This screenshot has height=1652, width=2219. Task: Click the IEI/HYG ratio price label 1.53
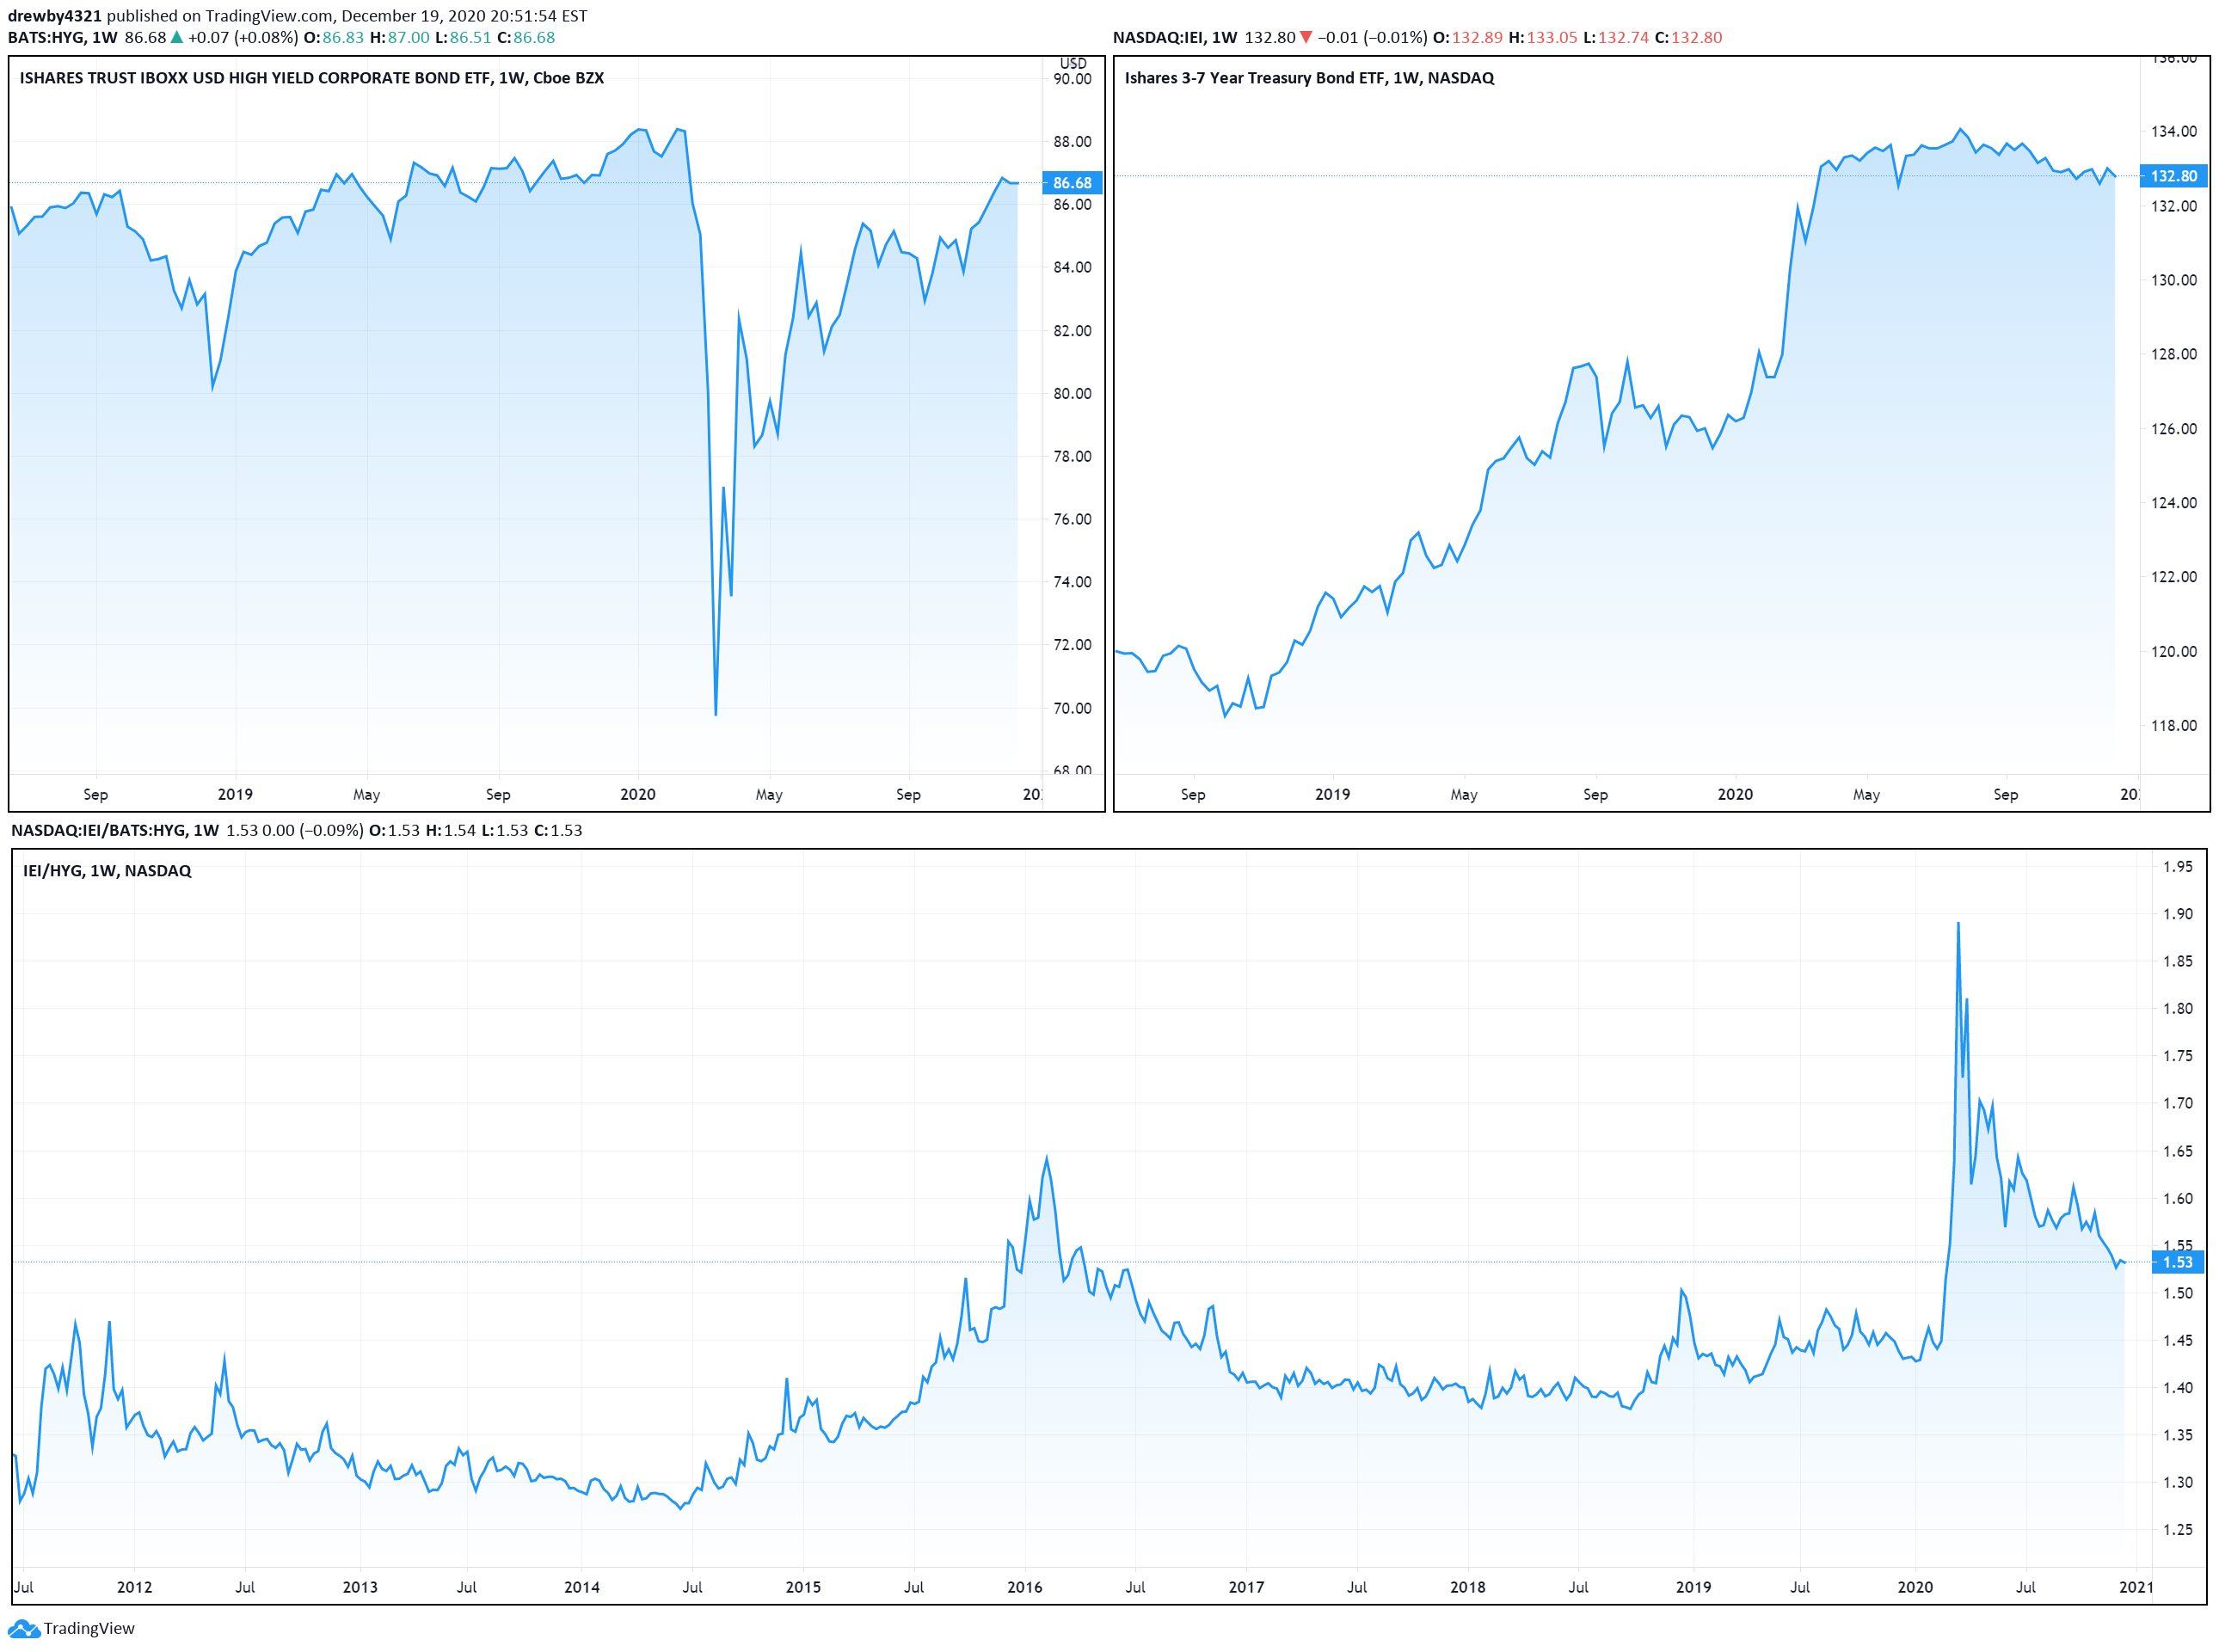(2177, 1263)
